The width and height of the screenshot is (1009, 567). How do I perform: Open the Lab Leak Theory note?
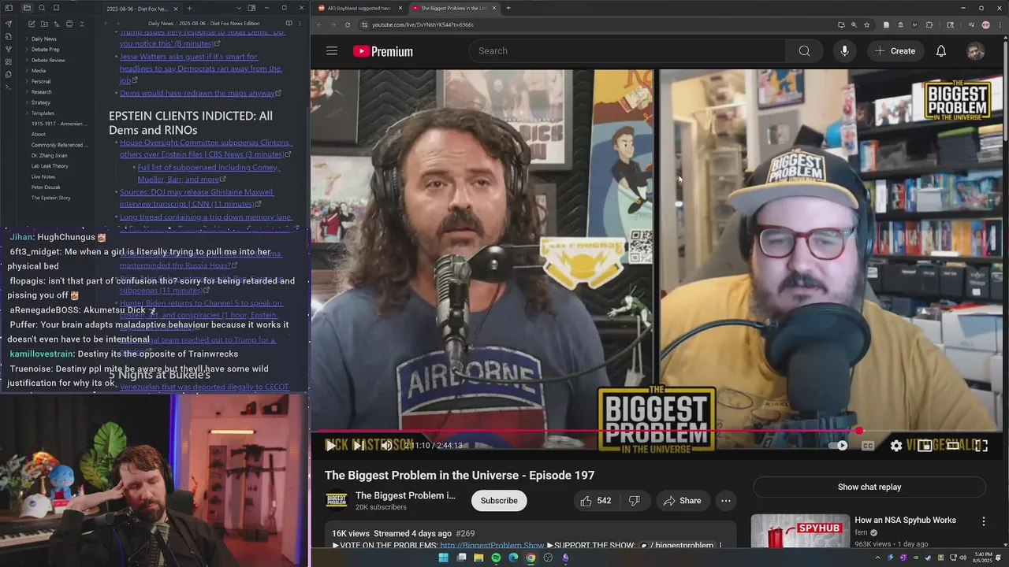50,166
